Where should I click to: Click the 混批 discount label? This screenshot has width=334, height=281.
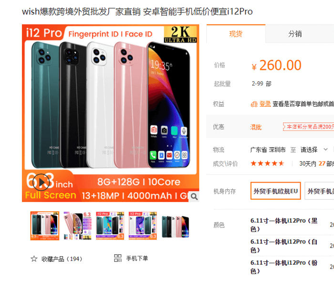coord(256,127)
